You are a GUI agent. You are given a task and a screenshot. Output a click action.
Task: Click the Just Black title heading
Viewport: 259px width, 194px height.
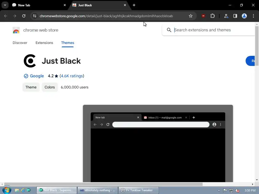click(61, 61)
